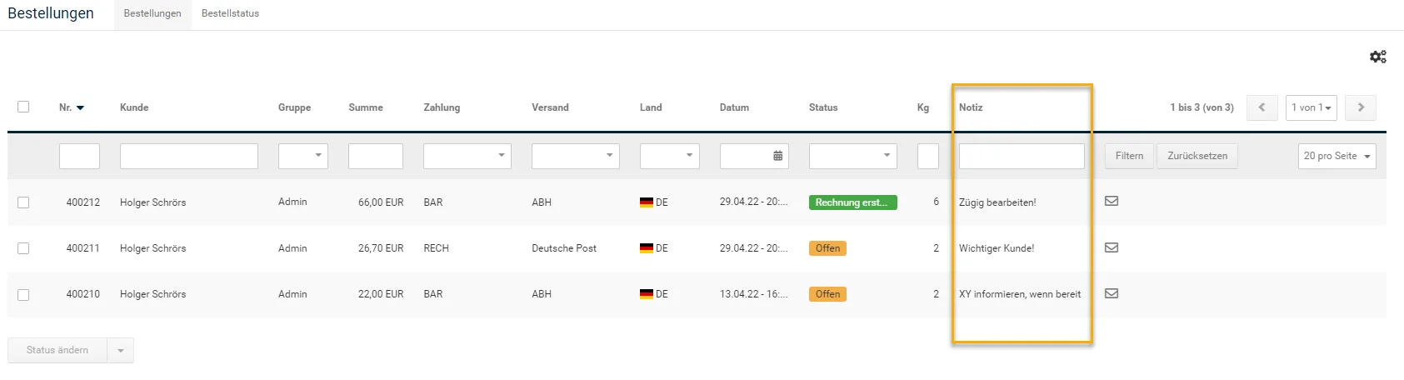Image resolution: width=1404 pixels, height=380 pixels.
Task: Select the Bestellungen tab
Action: point(152,13)
